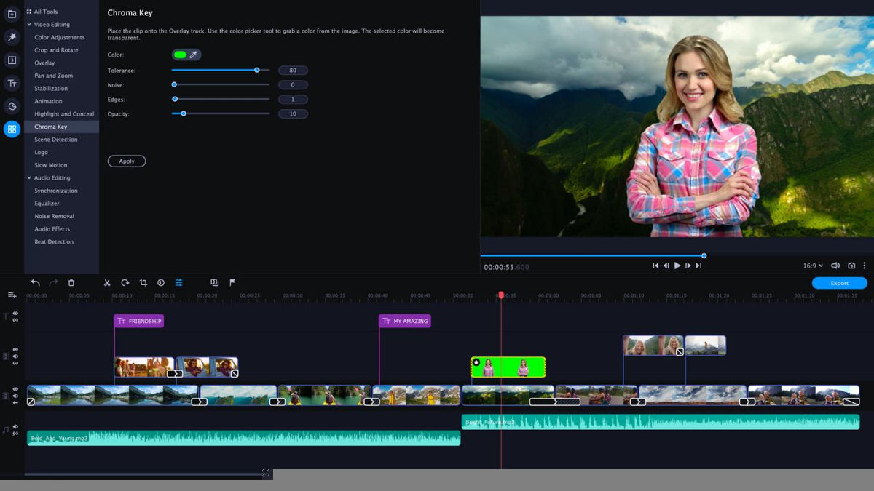
Task: Step forward one frame
Action: click(688, 266)
